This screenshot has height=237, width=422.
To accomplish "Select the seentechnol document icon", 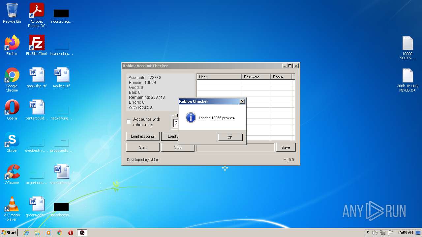I will pos(61,174).
